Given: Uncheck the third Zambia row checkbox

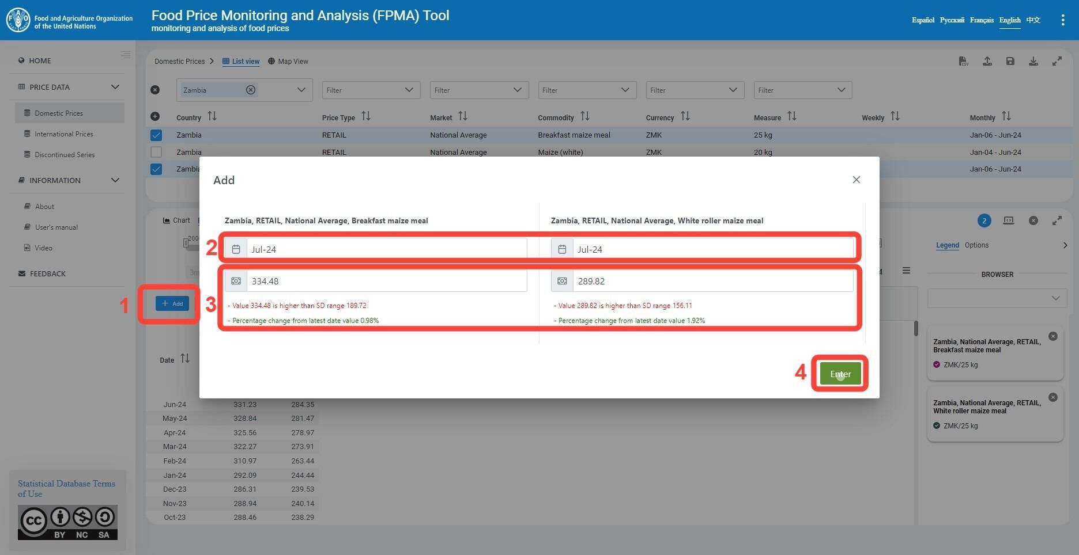Looking at the screenshot, I should [156, 169].
